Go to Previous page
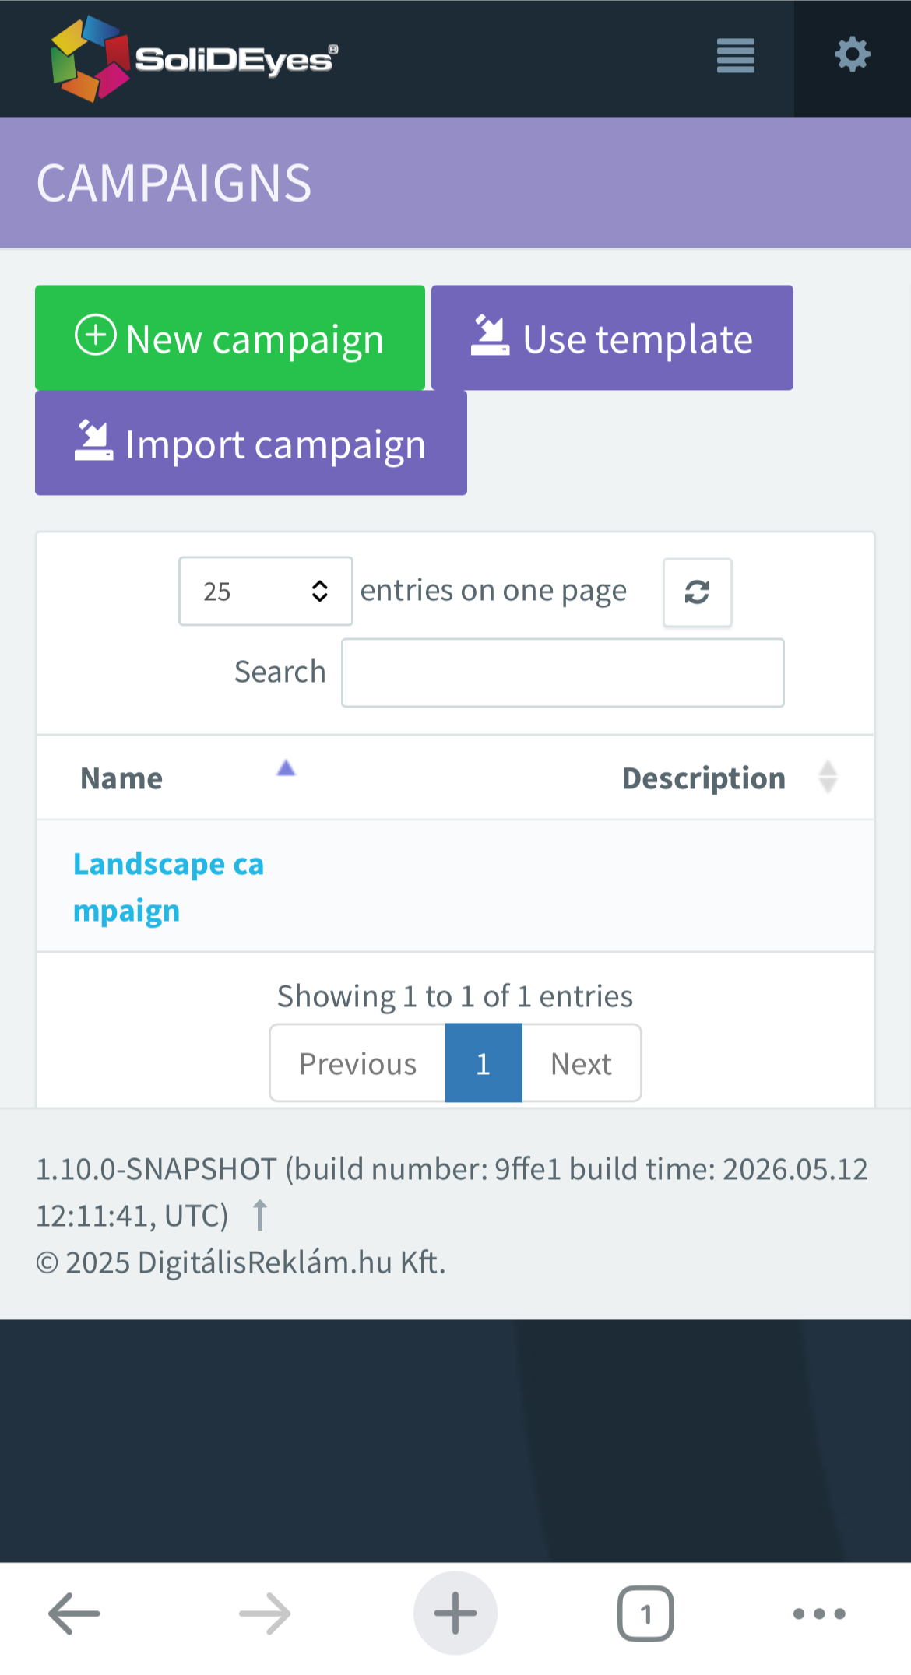This screenshot has height=1675, width=911. tap(357, 1063)
